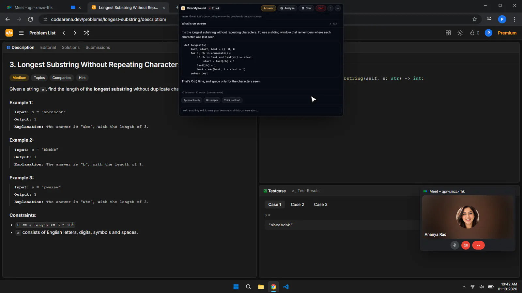
Task: Select the Case 2 testcase
Action: [x=298, y=204]
